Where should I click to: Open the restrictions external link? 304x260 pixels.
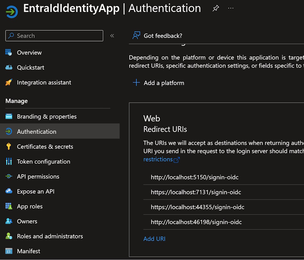coord(162,159)
